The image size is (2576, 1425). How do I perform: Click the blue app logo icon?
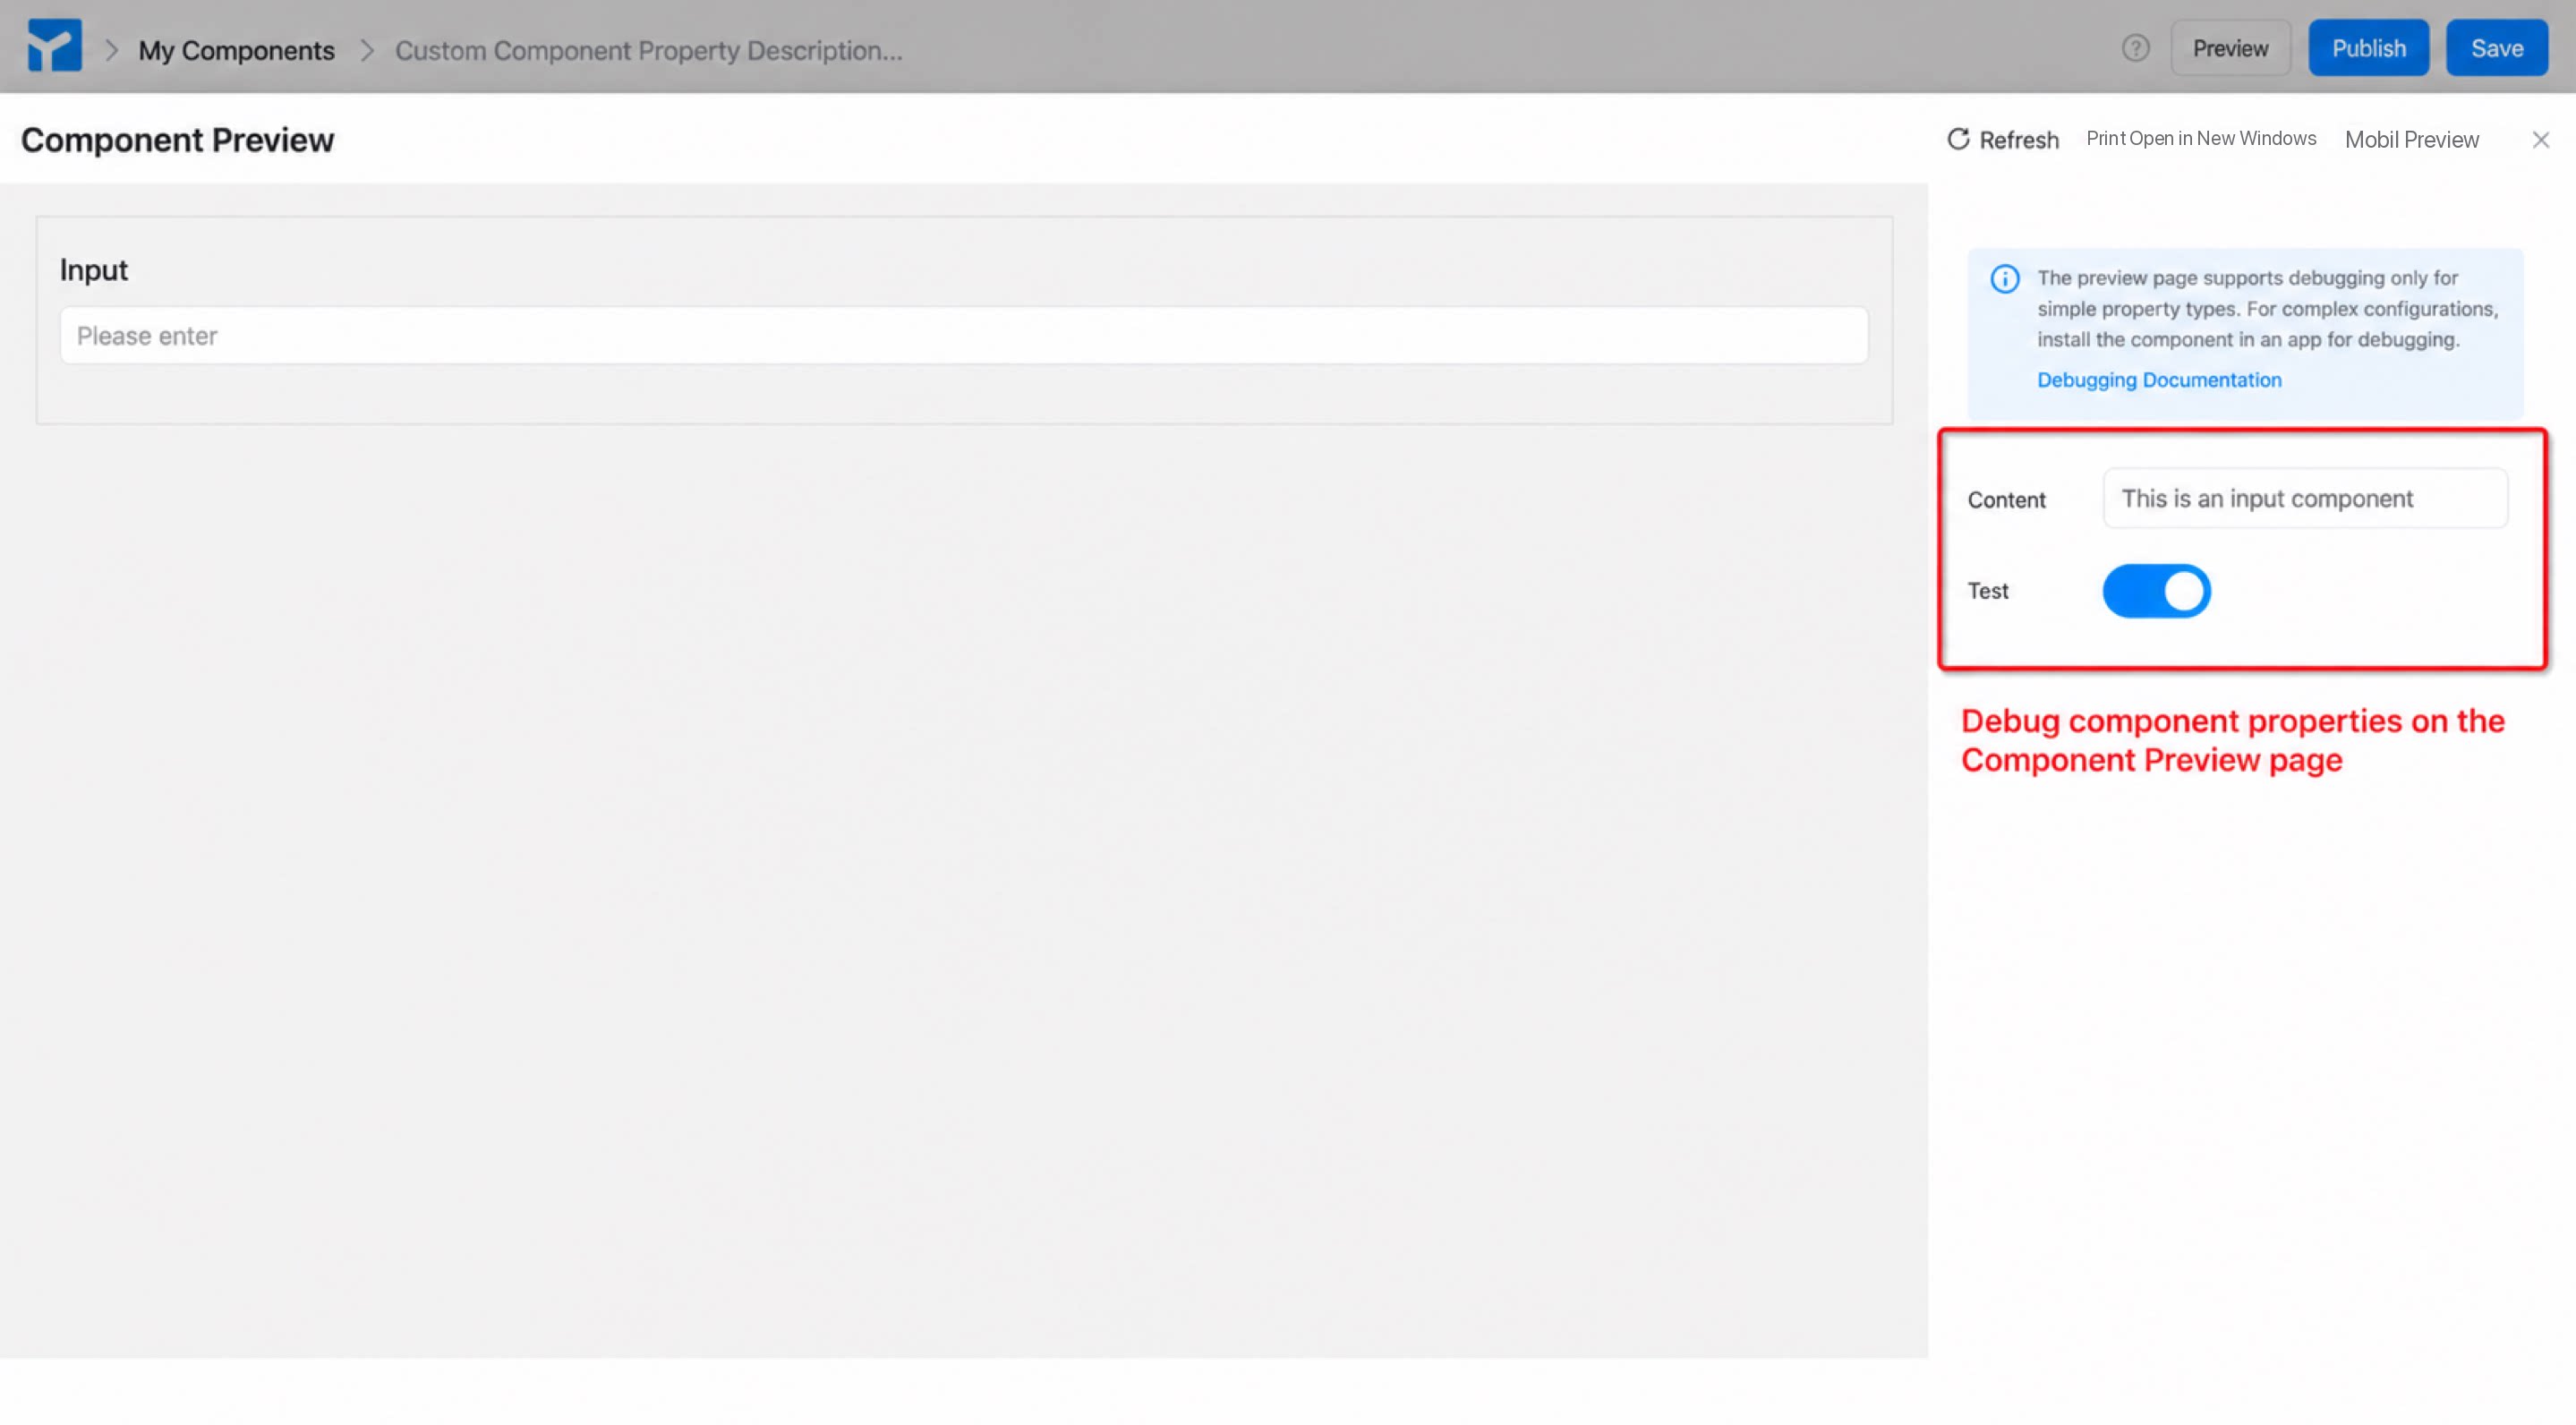point(54,46)
